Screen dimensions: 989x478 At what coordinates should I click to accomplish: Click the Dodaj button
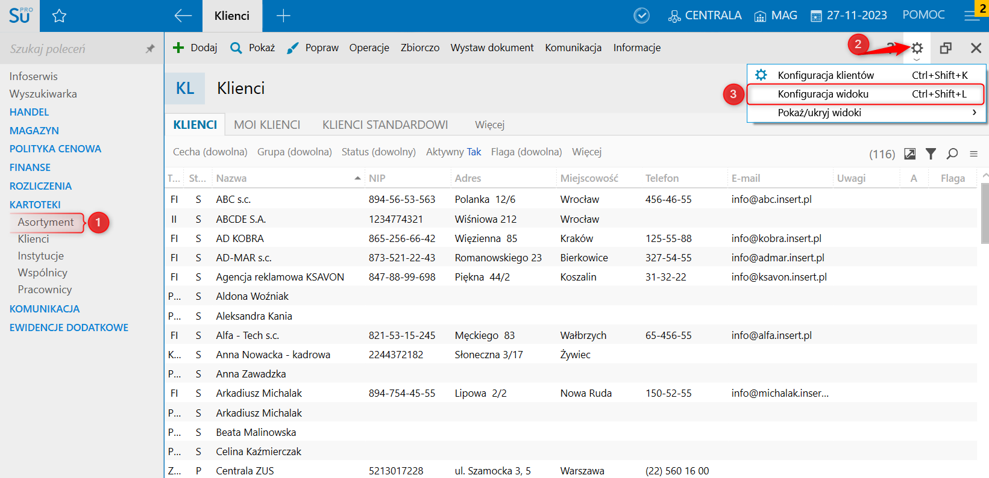point(195,48)
